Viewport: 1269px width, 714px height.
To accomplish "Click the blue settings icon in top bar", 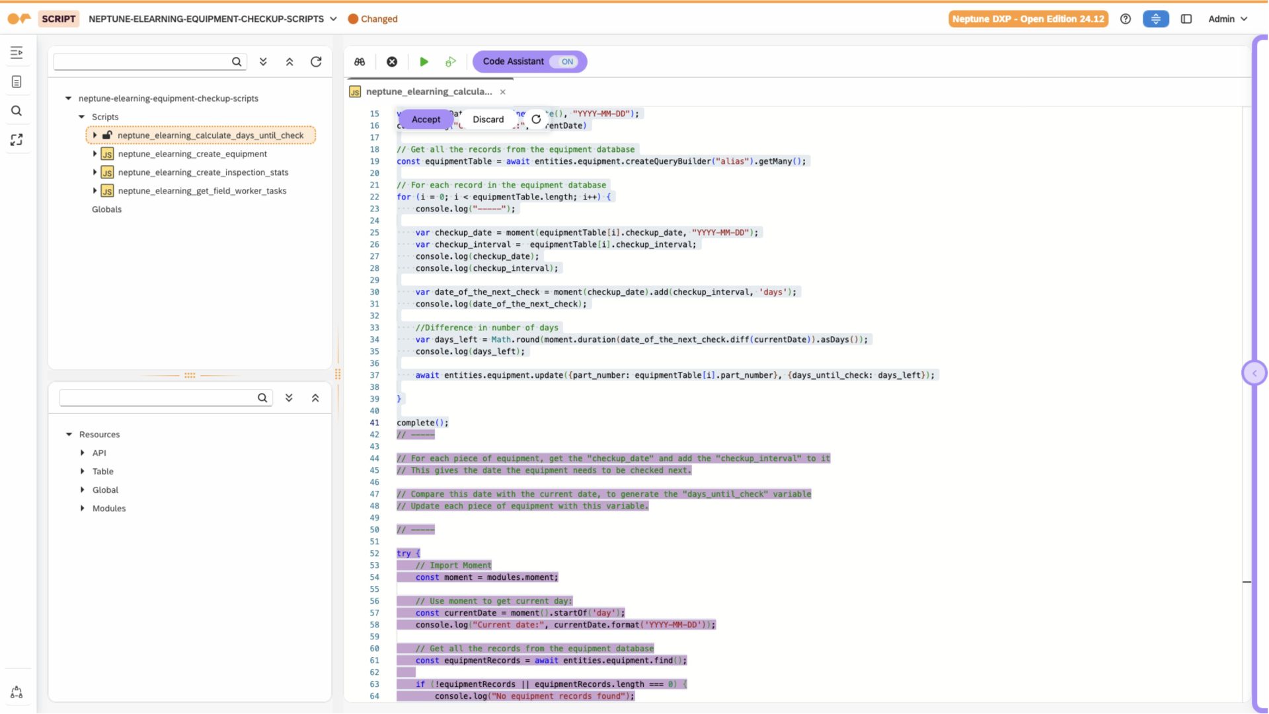I will click(x=1156, y=19).
